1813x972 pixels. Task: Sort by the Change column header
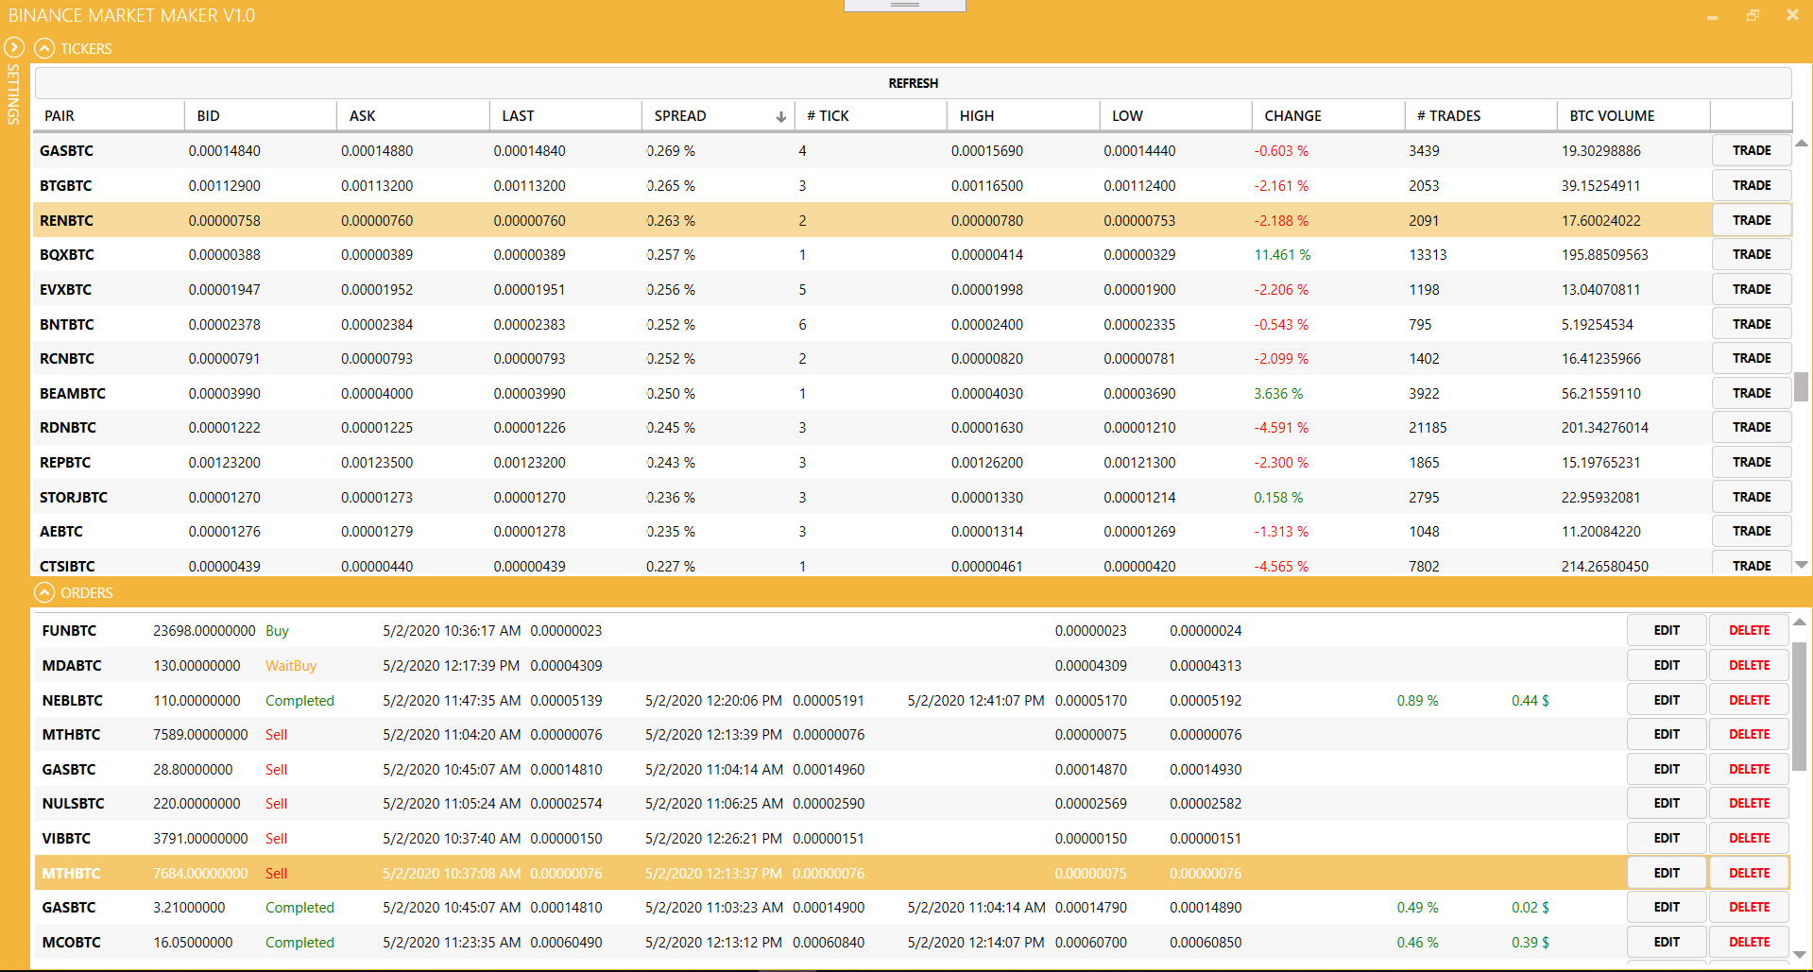tap(1328, 115)
